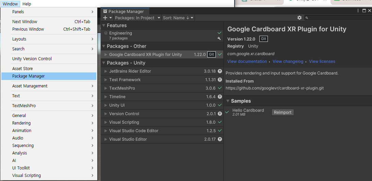The width and height of the screenshot is (372, 181).
Task: Open the Animation submenu
Action: (49, 130)
